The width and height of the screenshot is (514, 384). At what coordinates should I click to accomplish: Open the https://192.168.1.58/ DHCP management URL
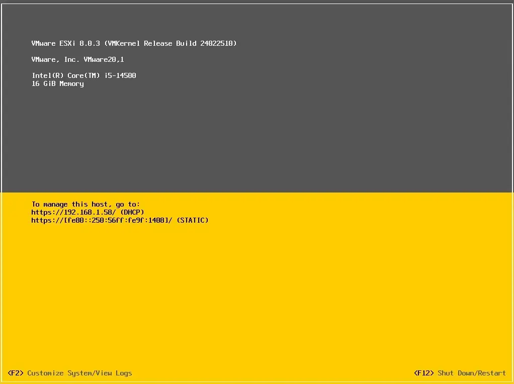click(x=88, y=212)
